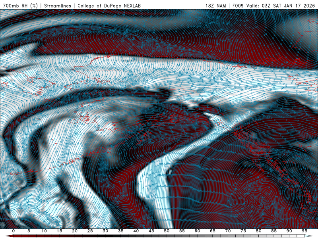Click the 40 value on color scale

[x=136, y=231]
